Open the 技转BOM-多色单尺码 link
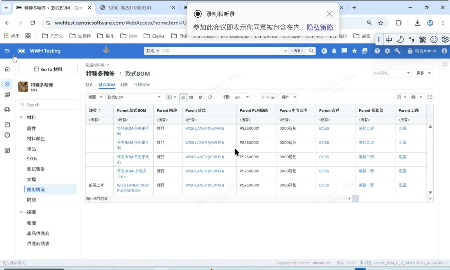 coord(133,131)
